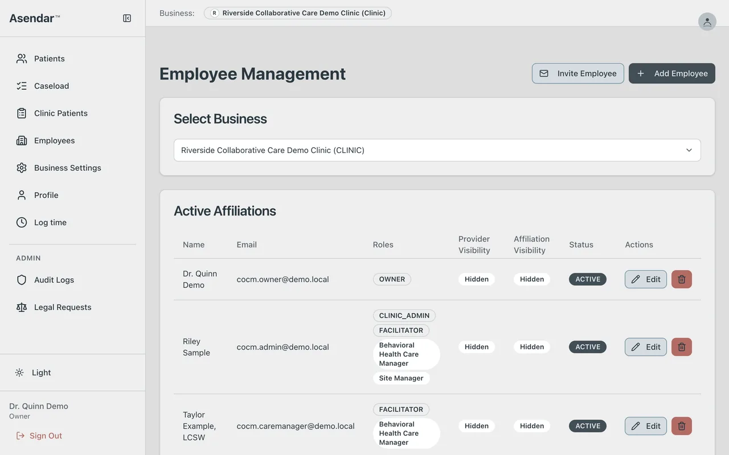The height and width of the screenshot is (455, 729).
Task: Click the Log time clock icon
Action: [x=22, y=222]
